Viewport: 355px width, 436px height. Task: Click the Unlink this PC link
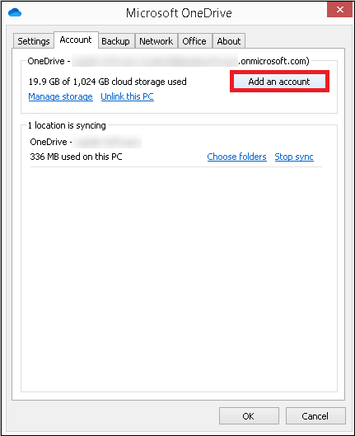[127, 96]
